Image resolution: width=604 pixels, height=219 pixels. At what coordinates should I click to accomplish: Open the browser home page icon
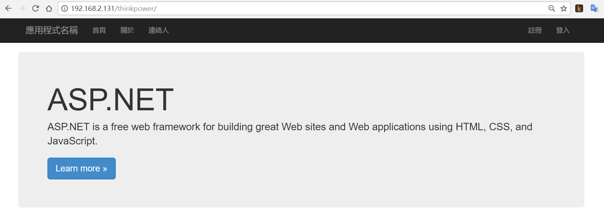49,8
